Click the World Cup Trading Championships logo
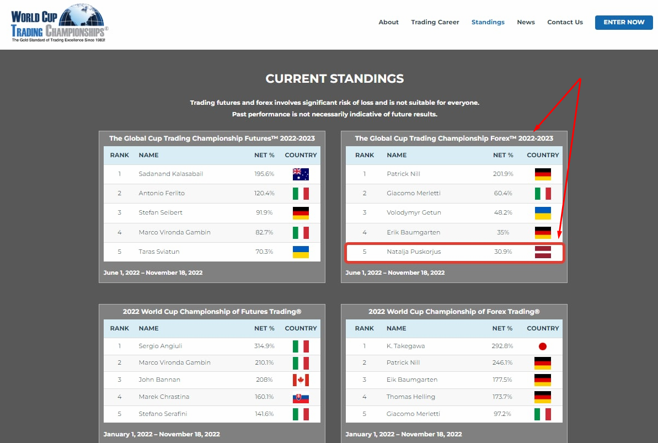 tap(60, 23)
